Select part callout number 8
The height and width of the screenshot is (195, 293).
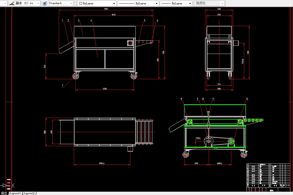click(181, 99)
